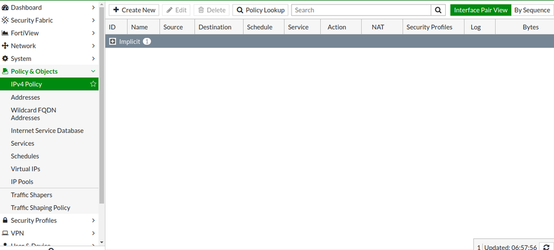Click the Policy & Objects icon
The image size is (554, 250).
(x=5, y=71)
